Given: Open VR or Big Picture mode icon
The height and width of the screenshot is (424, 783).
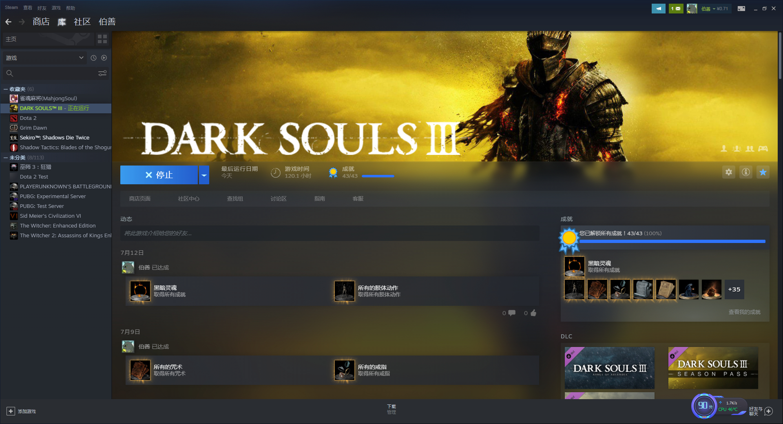Looking at the screenshot, I should point(741,9).
